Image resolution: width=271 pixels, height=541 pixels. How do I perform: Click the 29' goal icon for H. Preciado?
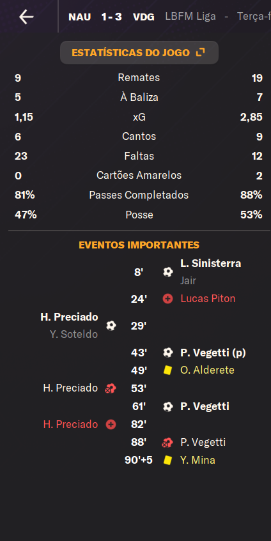point(111,326)
